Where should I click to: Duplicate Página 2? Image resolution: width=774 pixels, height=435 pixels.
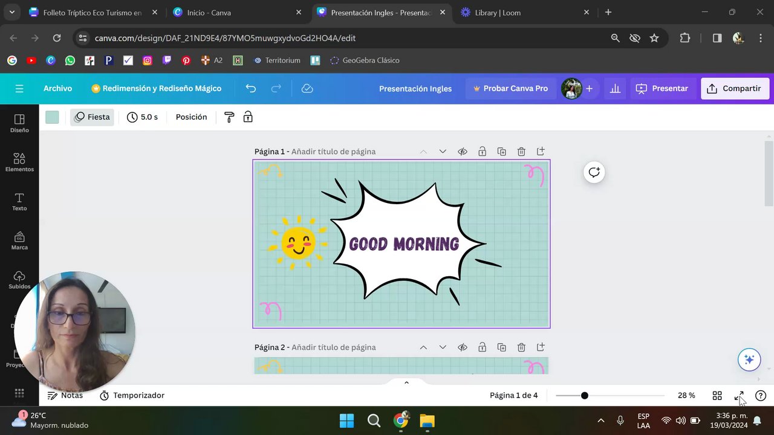[501, 347]
